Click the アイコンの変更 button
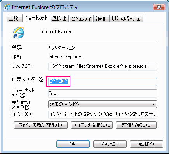Viewport: 169px width, 154px height. (x=92, y=125)
